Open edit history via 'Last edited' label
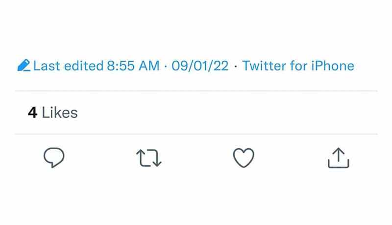This screenshot has height=225, width=392. (x=68, y=66)
